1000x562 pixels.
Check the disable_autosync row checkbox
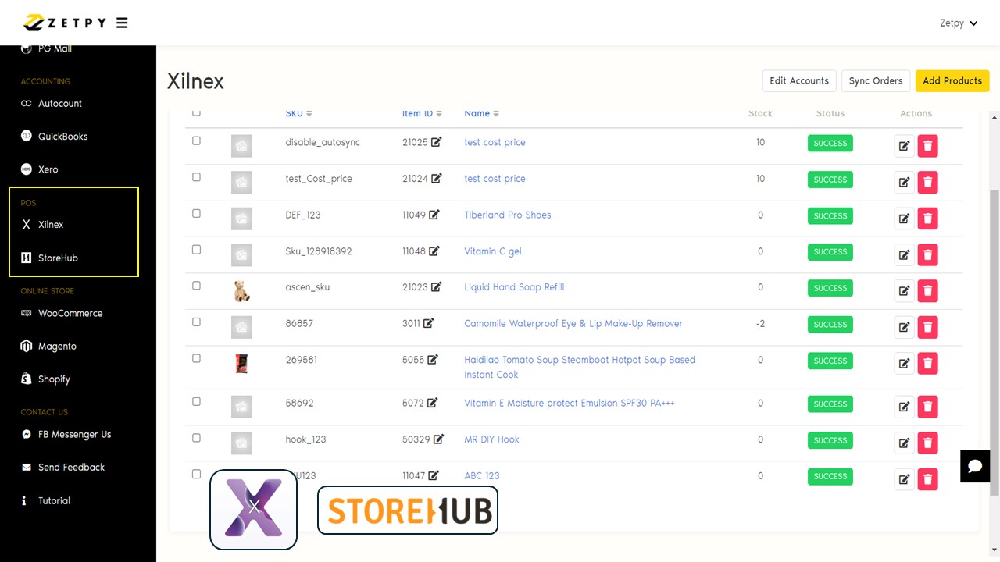(196, 141)
